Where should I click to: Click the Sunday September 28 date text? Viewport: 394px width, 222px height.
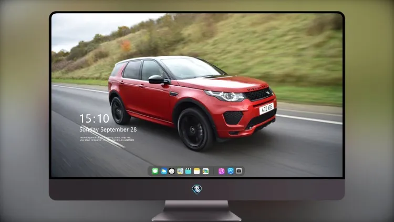pos(108,129)
